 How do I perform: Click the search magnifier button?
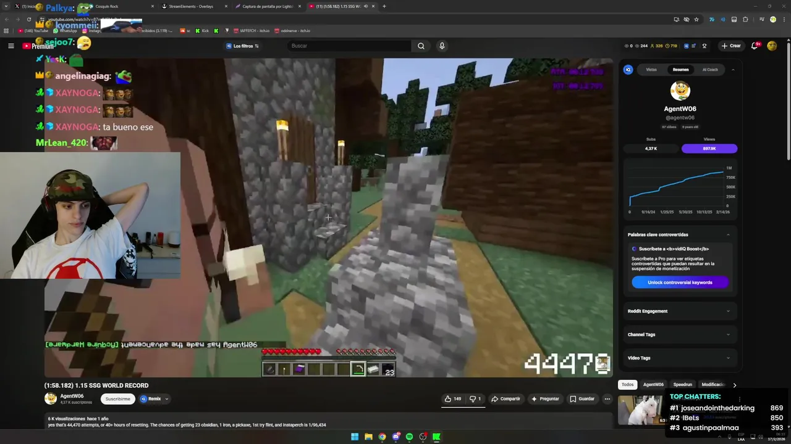(x=421, y=46)
